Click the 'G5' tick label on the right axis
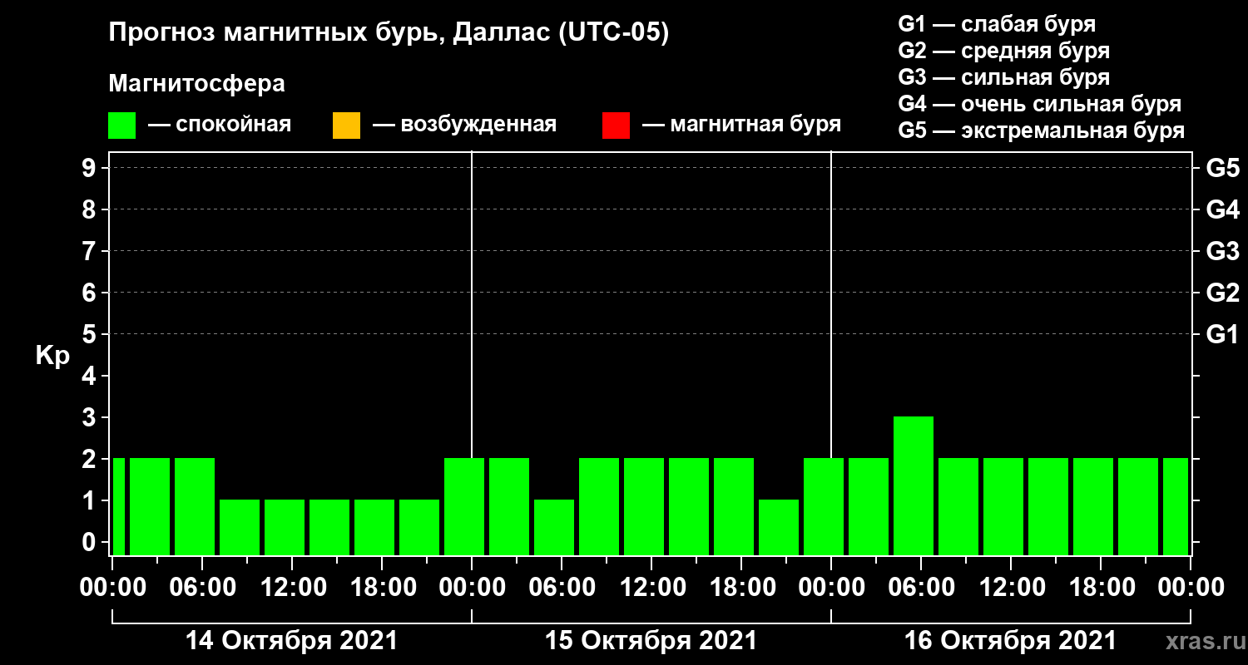The height and width of the screenshot is (665, 1248). [1223, 168]
